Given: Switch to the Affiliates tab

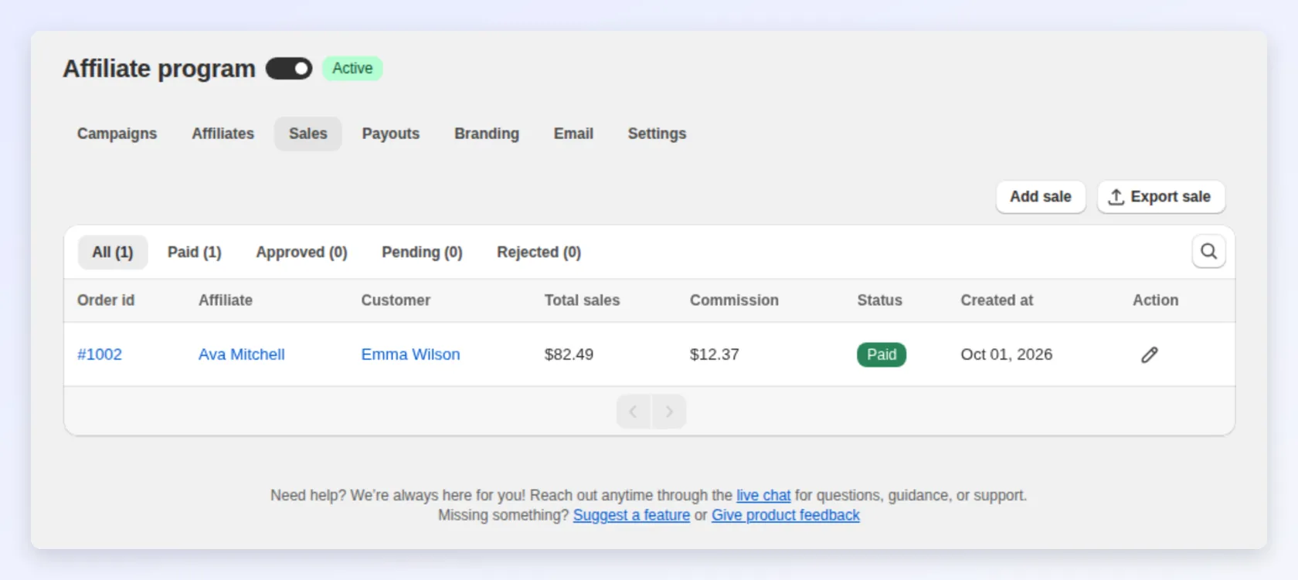Looking at the screenshot, I should pyautogui.click(x=223, y=134).
